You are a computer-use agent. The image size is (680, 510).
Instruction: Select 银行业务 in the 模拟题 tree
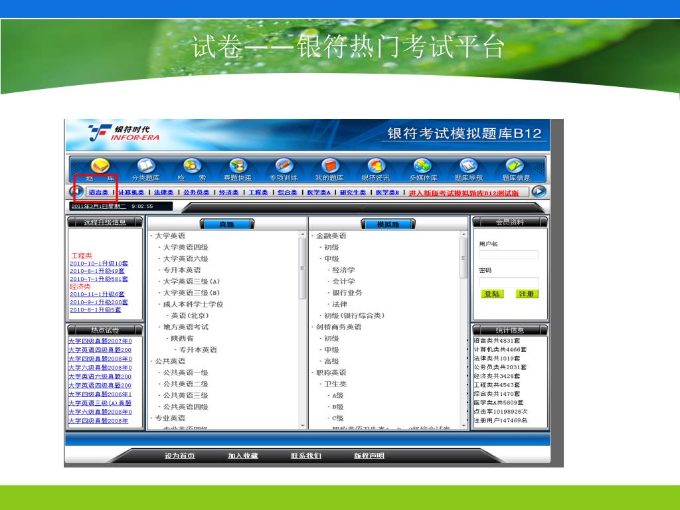[x=347, y=293]
